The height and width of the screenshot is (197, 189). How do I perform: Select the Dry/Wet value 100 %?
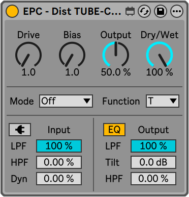click(160, 72)
